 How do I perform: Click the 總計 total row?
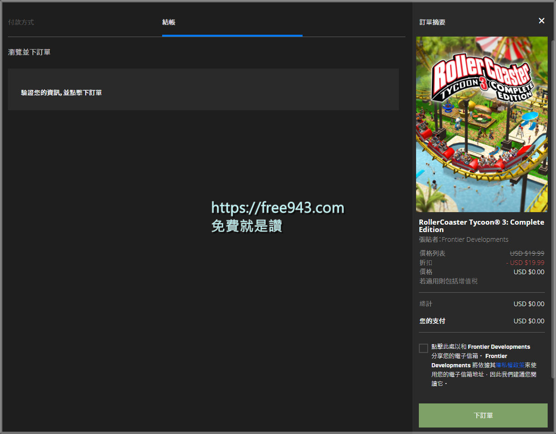click(482, 304)
